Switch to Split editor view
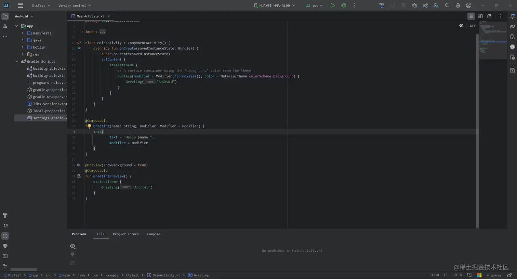The image size is (517, 279). click(480, 16)
